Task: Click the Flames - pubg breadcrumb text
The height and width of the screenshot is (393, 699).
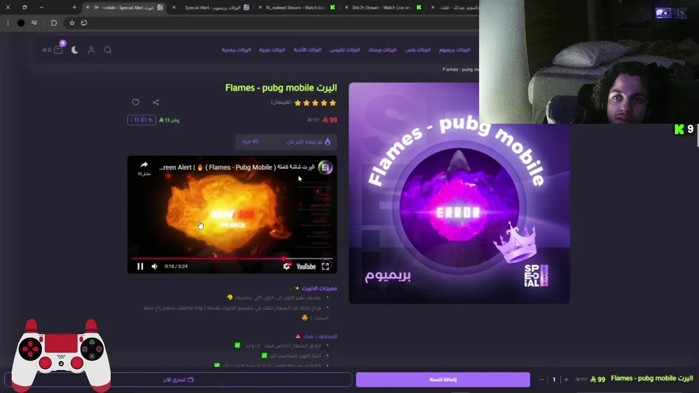Action: [x=460, y=69]
